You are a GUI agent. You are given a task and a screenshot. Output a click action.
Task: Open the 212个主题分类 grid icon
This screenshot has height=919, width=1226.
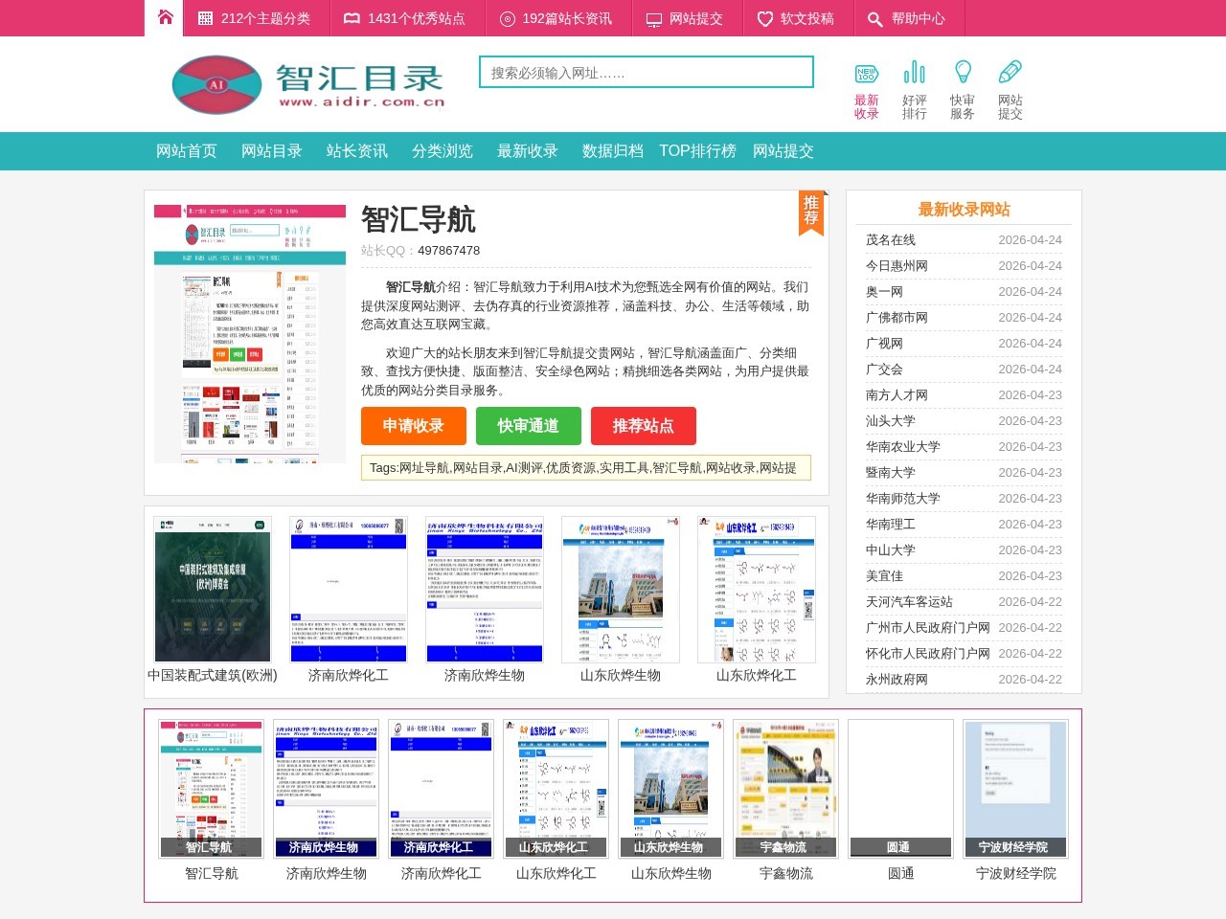click(x=204, y=17)
